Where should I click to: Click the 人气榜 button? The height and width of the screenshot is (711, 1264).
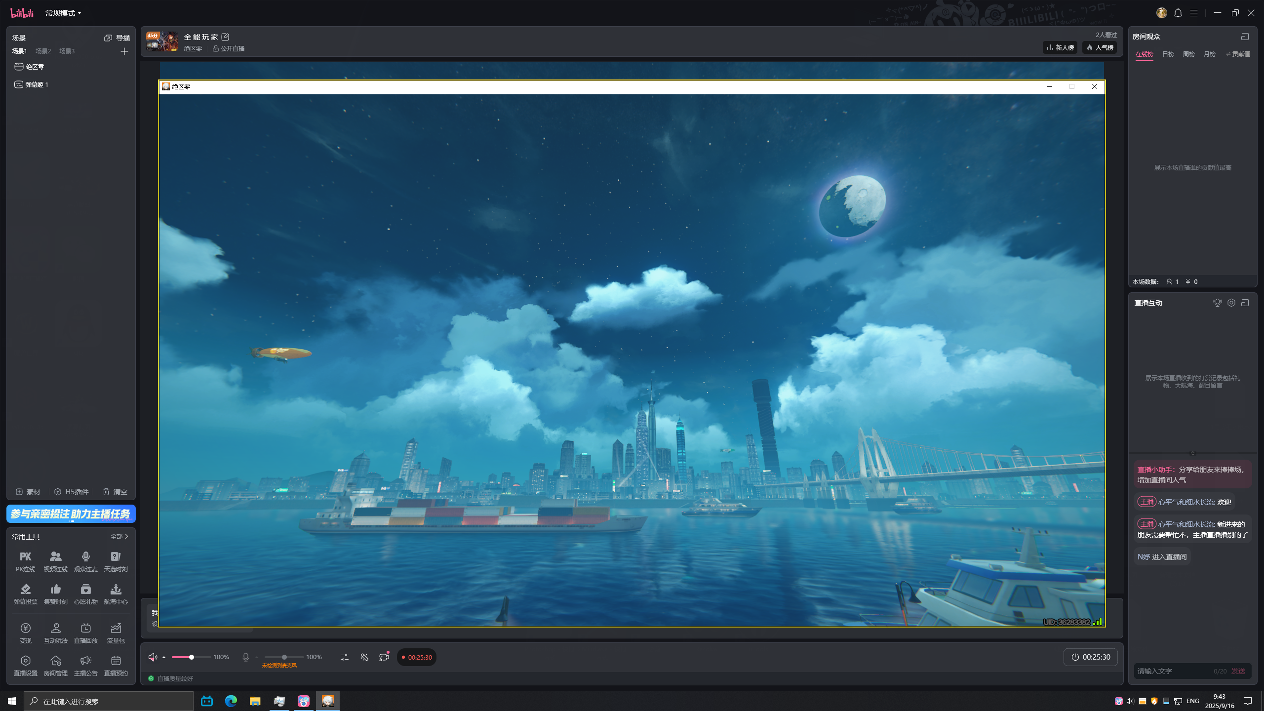coord(1100,47)
